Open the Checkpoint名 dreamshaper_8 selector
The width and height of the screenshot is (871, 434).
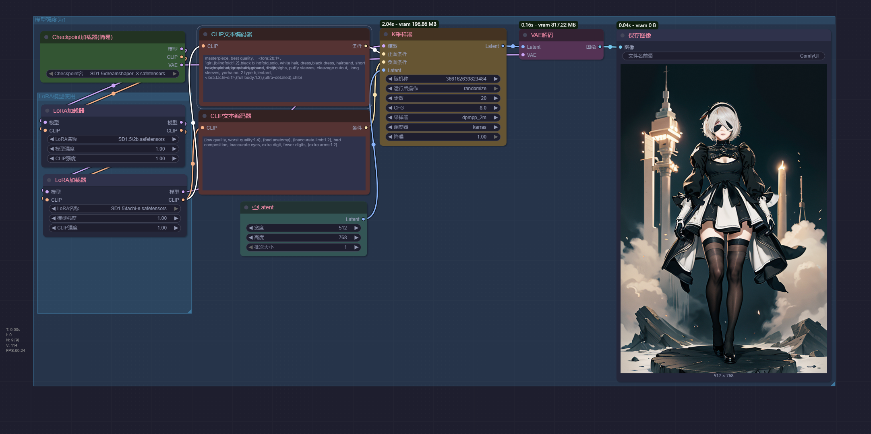[x=113, y=74]
